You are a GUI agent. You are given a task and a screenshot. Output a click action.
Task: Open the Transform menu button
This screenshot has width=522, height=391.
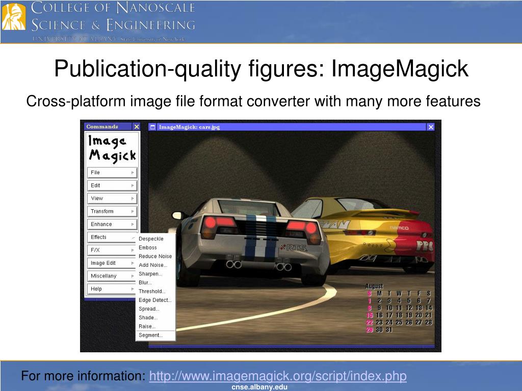(x=112, y=211)
